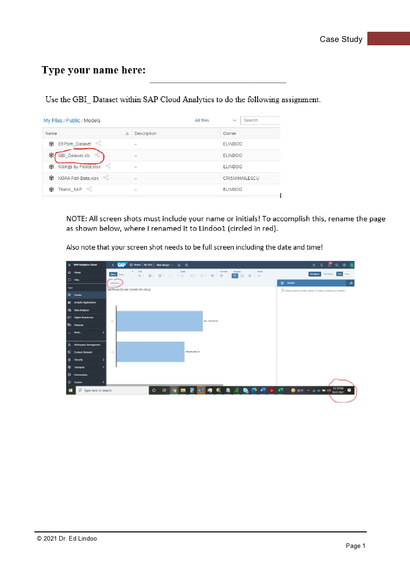Collapse the toolbar with the caret icon
This screenshot has height=580, width=410.
point(133,271)
